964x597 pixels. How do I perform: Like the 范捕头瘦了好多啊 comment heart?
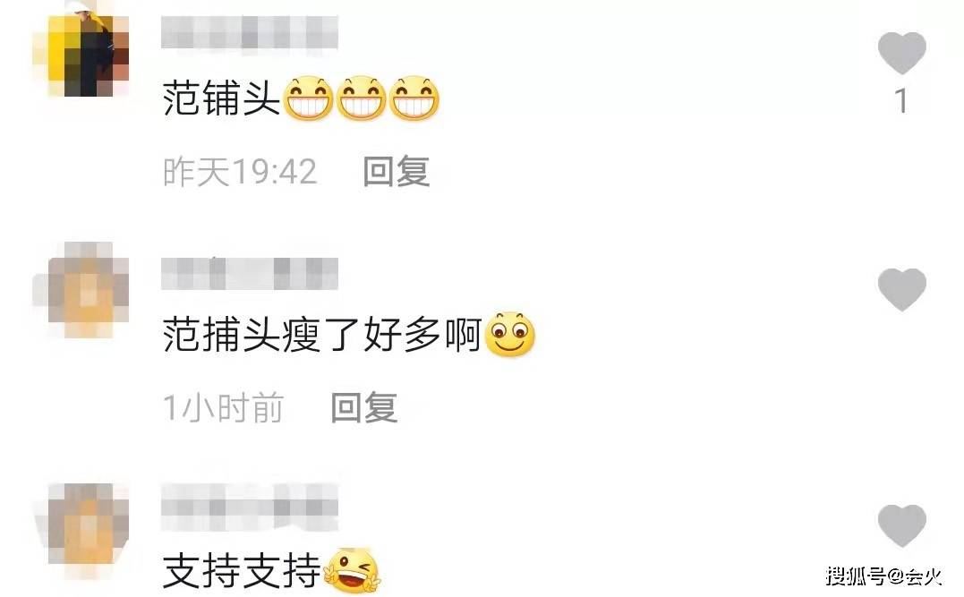901,290
